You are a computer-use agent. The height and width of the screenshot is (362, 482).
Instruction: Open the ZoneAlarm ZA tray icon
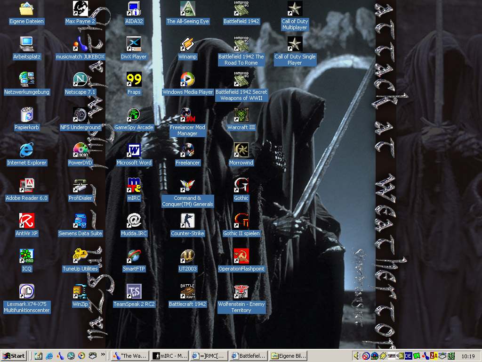click(434, 356)
